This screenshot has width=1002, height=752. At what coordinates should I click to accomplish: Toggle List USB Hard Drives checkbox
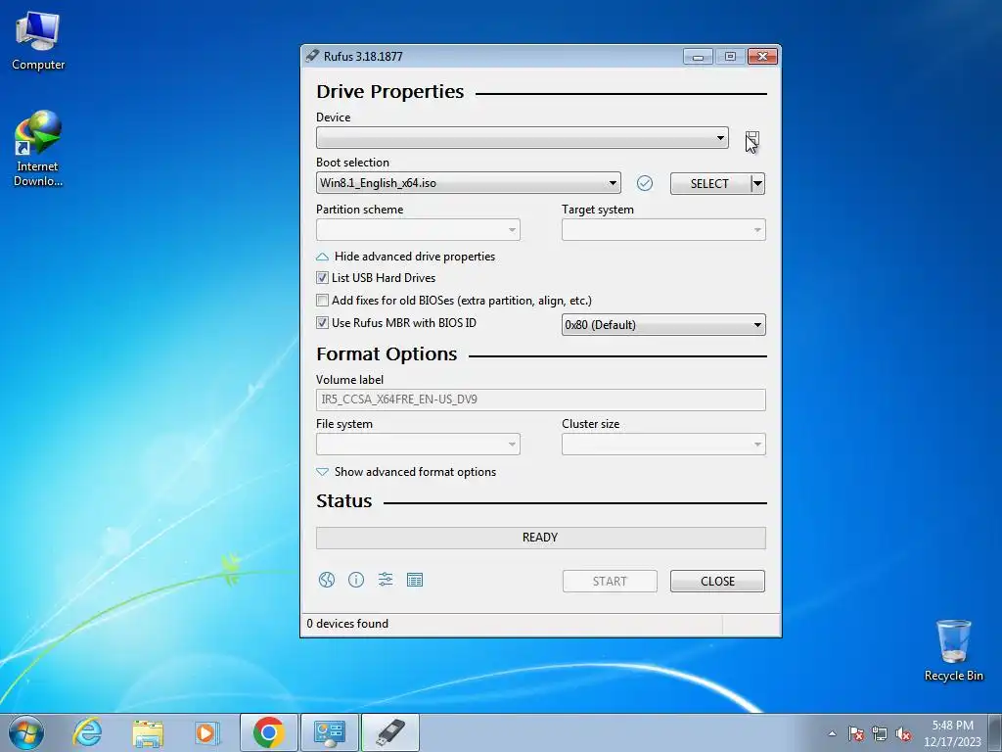click(x=323, y=278)
